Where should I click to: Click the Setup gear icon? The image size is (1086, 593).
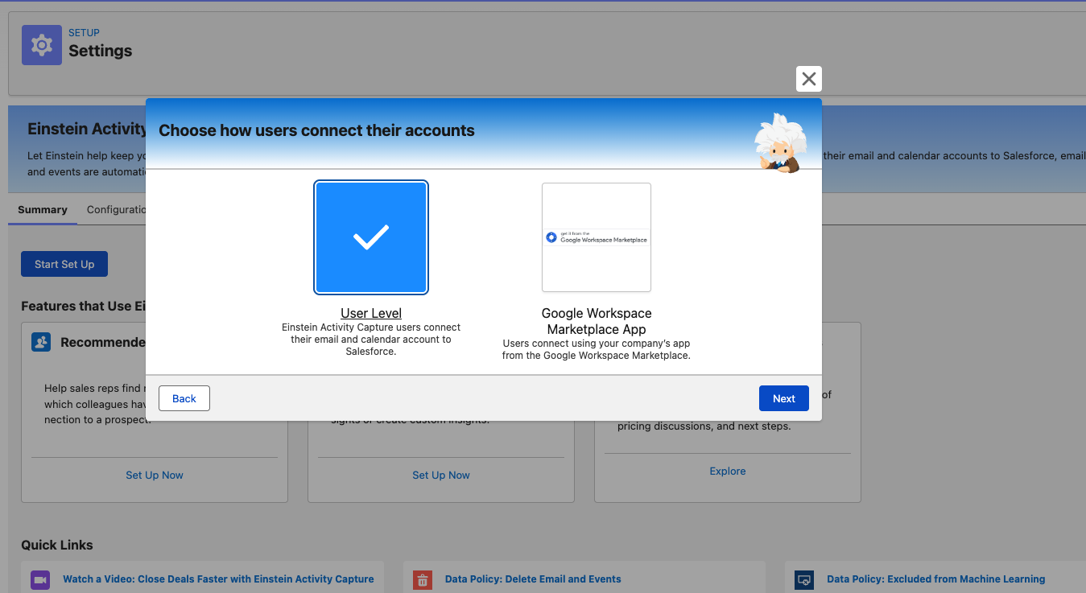pyautogui.click(x=42, y=45)
